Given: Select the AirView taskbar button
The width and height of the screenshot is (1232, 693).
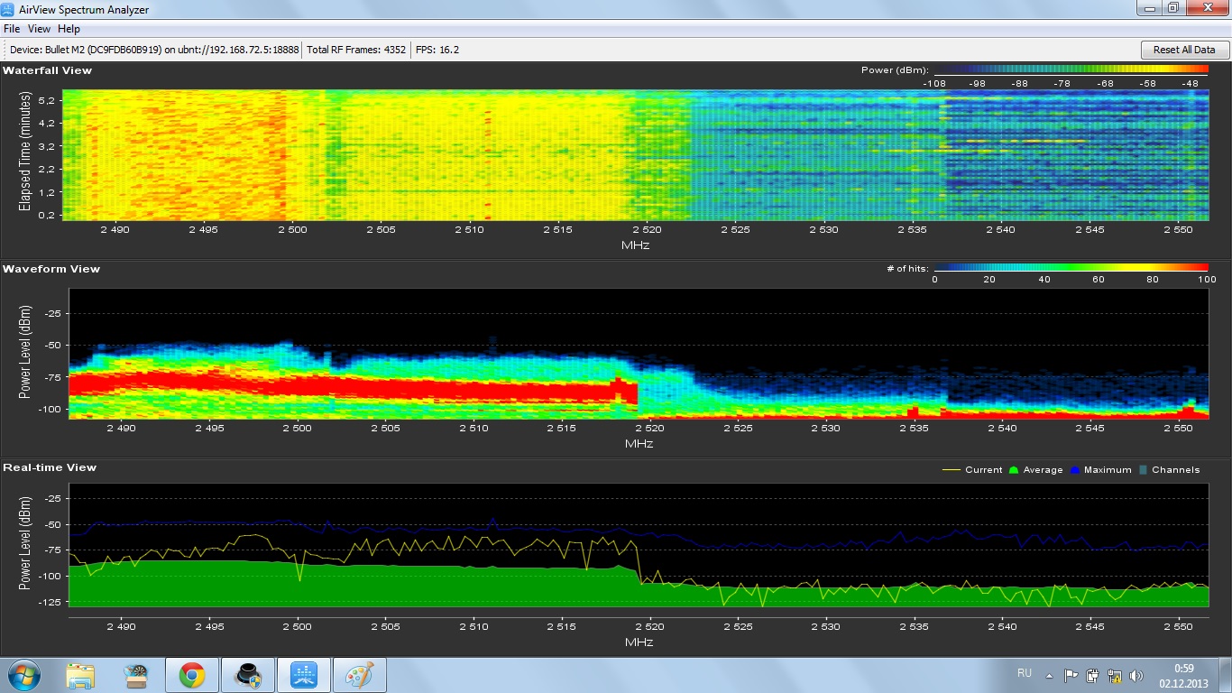Looking at the screenshot, I should [x=304, y=675].
